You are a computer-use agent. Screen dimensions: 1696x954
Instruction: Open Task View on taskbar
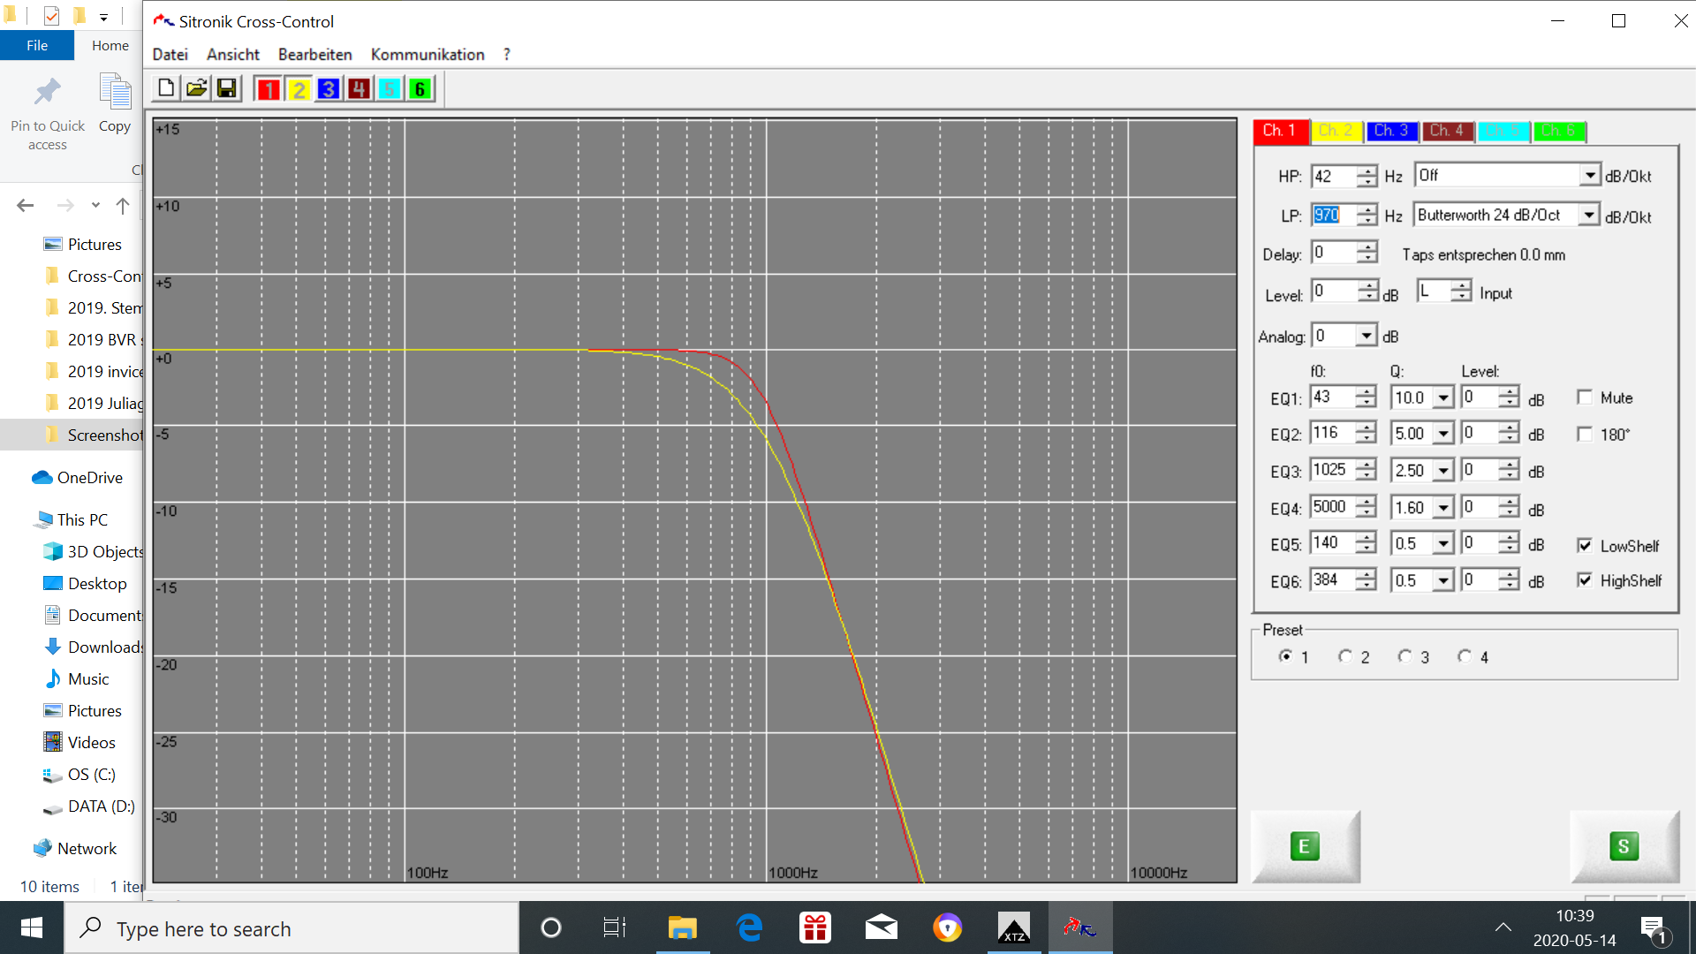(x=615, y=928)
